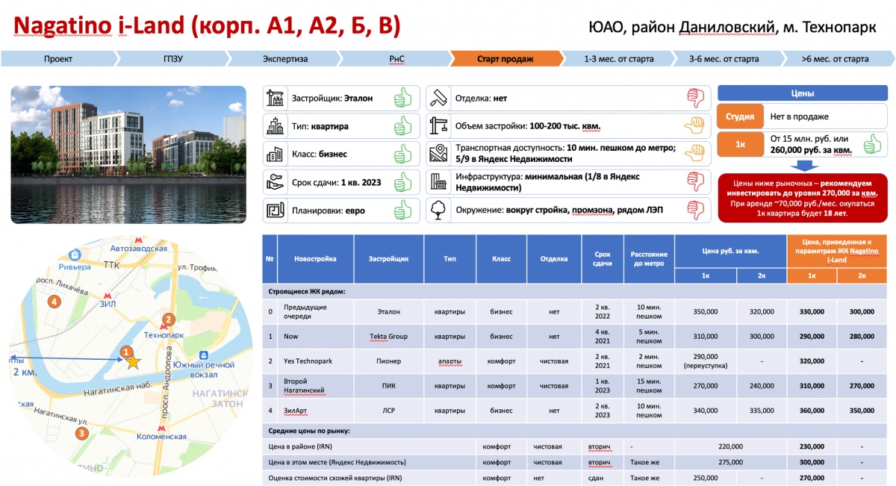Click the crane icon beside Застройщик: Эталон

point(276,98)
